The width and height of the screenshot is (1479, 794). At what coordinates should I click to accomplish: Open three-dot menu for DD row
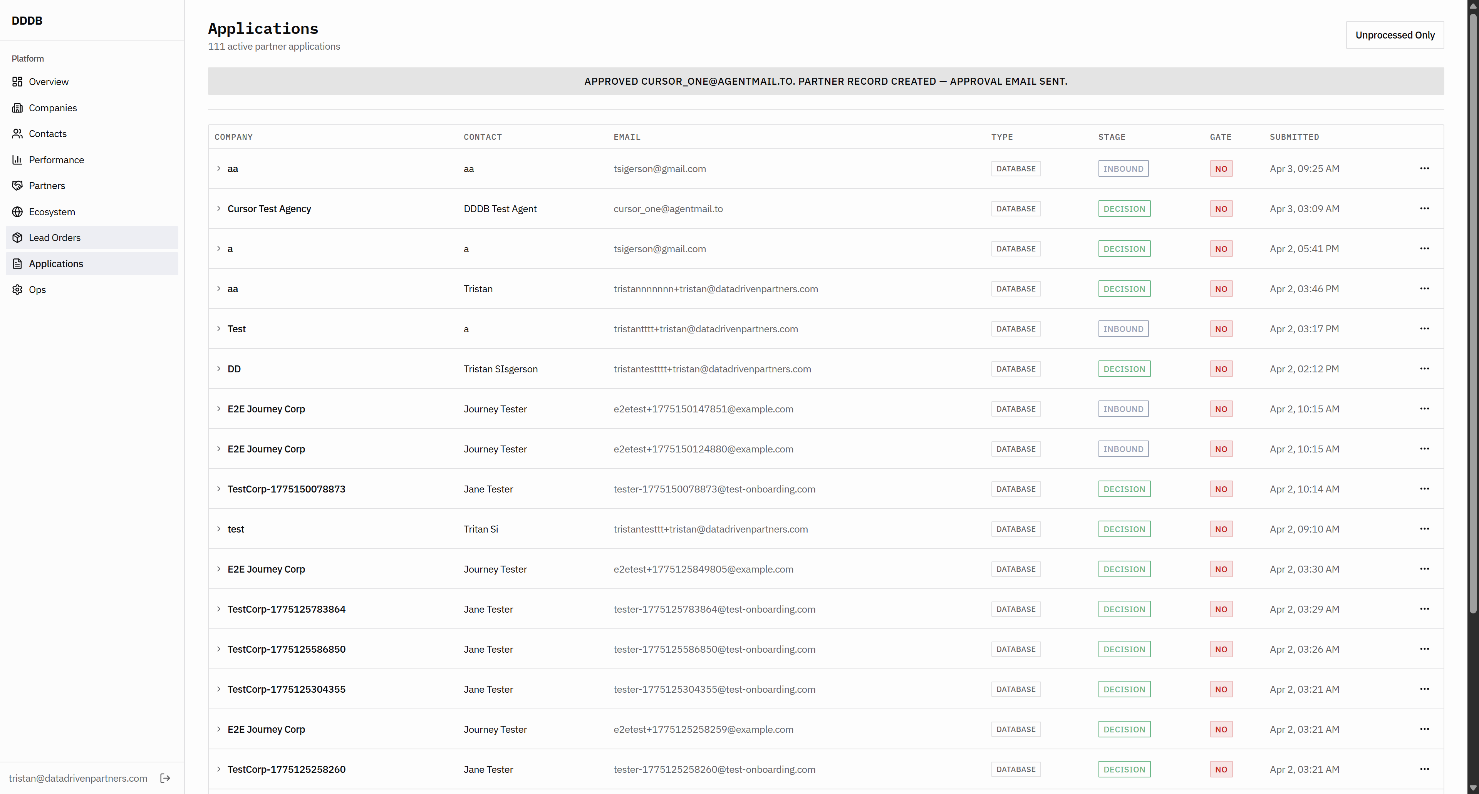click(x=1424, y=369)
